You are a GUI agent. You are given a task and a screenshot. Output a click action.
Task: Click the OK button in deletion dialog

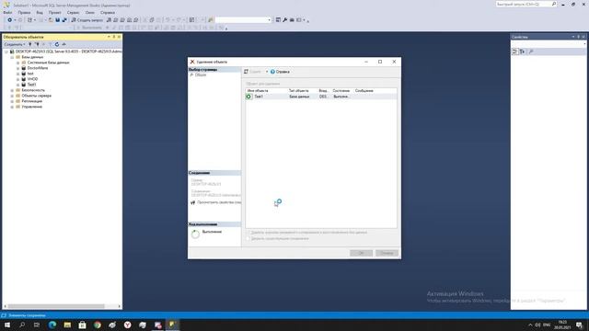click(x=361, y=253)
